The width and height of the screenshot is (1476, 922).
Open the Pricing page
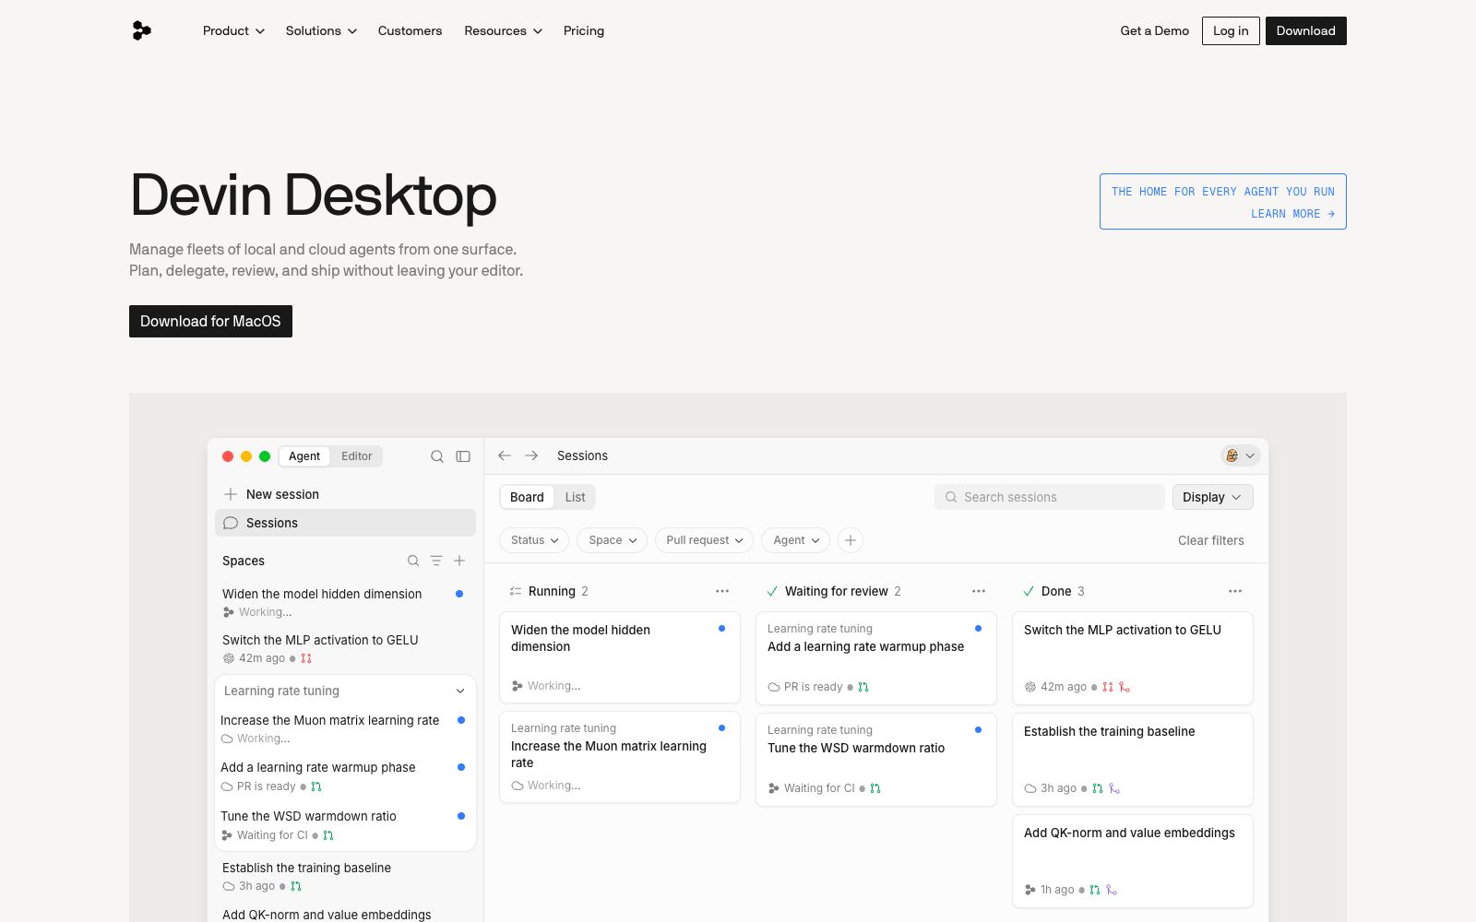click(584, 30)
